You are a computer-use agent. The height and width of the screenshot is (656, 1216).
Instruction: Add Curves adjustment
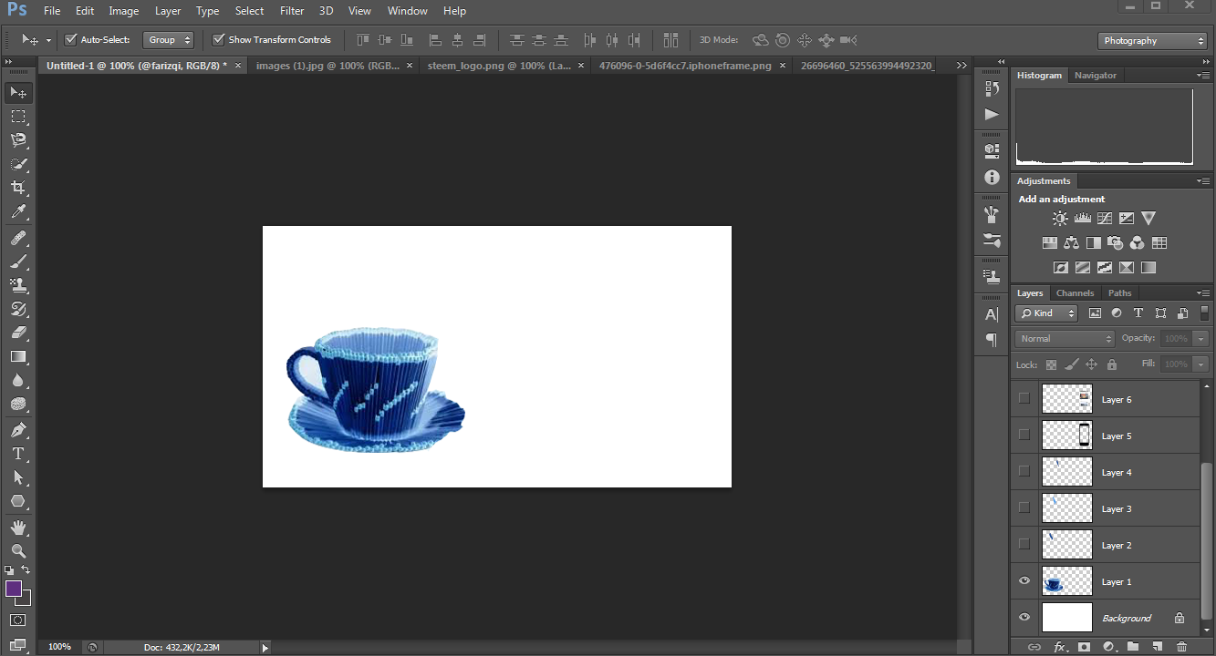click(1105, 219)
